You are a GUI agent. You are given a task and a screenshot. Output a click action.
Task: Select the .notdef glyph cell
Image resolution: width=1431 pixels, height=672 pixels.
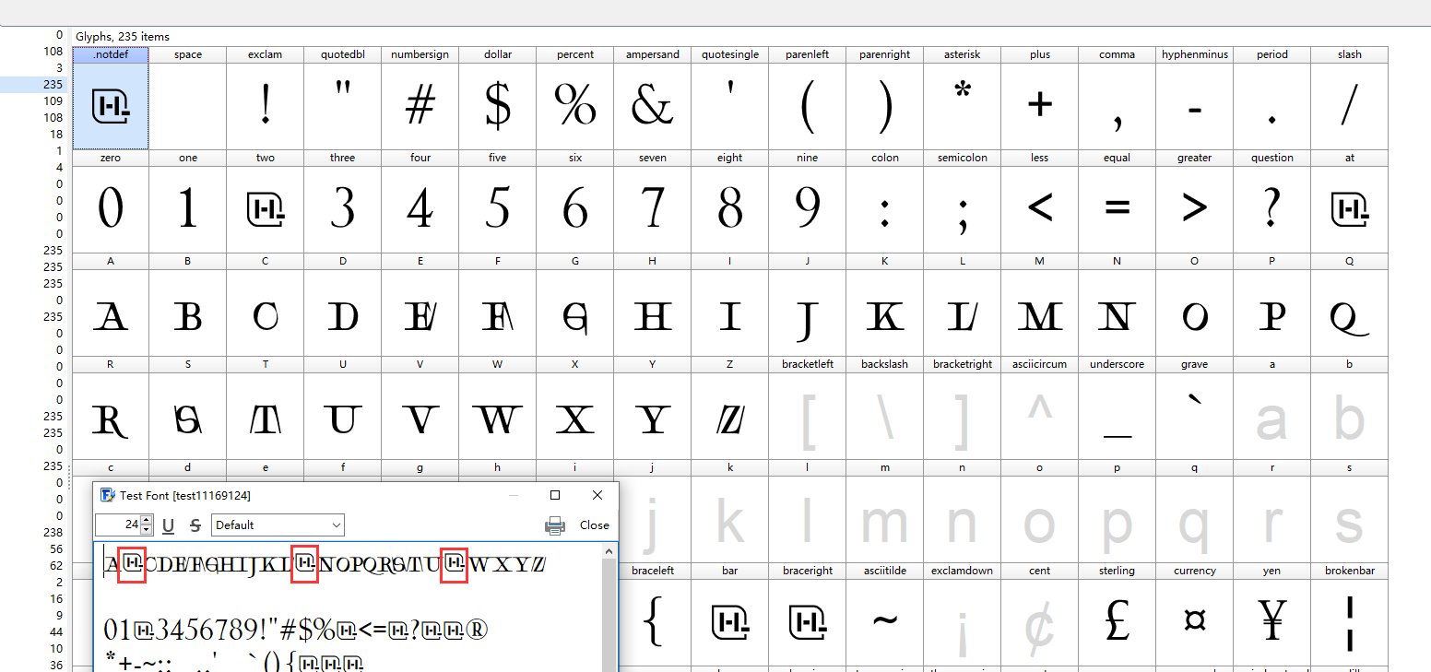[111, 99]
